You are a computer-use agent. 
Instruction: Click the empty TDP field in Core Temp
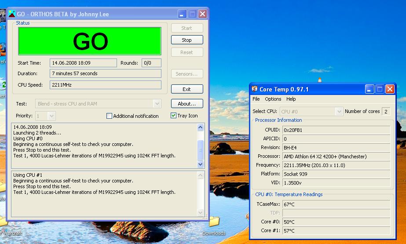click(x=336, y=213)
